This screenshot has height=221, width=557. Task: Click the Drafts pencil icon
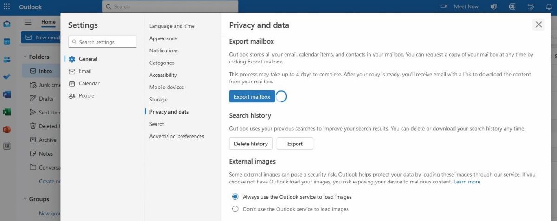[x=33, y=98]
